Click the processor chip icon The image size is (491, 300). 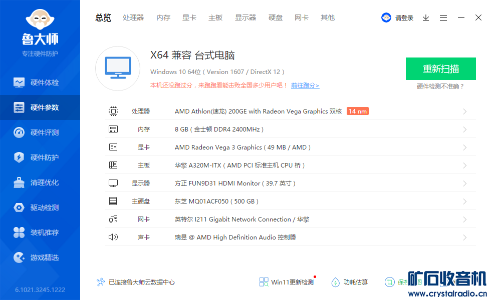(x=113, y=111)
